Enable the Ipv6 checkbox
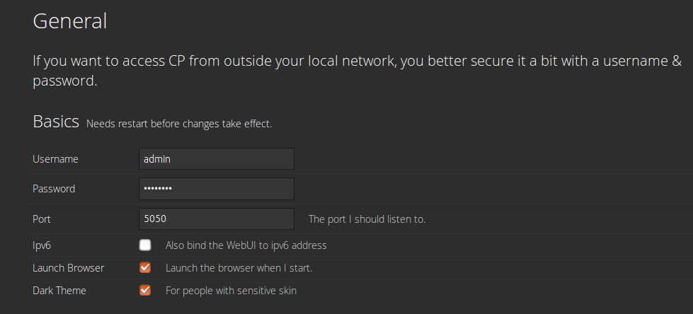 (x=145, y=245)
